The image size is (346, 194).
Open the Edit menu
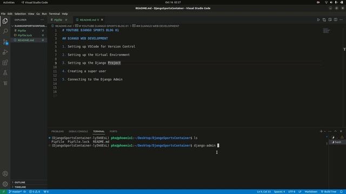pos(10,13)
